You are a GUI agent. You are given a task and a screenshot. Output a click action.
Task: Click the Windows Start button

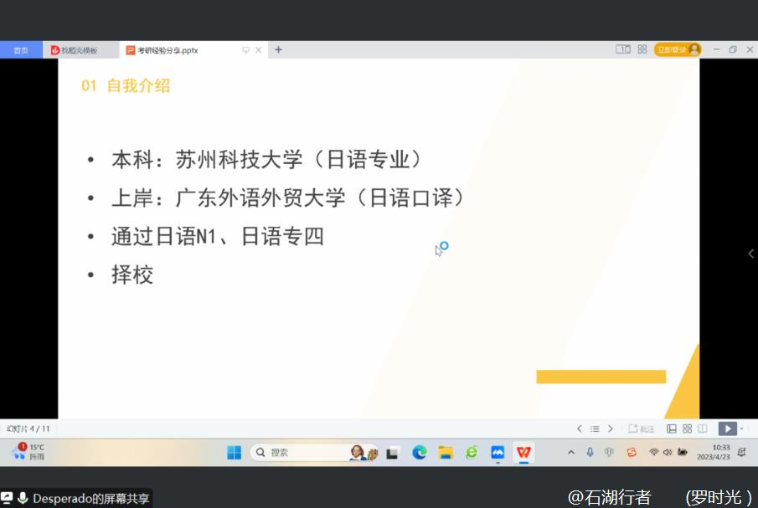pyautogui.click(x=234, y=452)
